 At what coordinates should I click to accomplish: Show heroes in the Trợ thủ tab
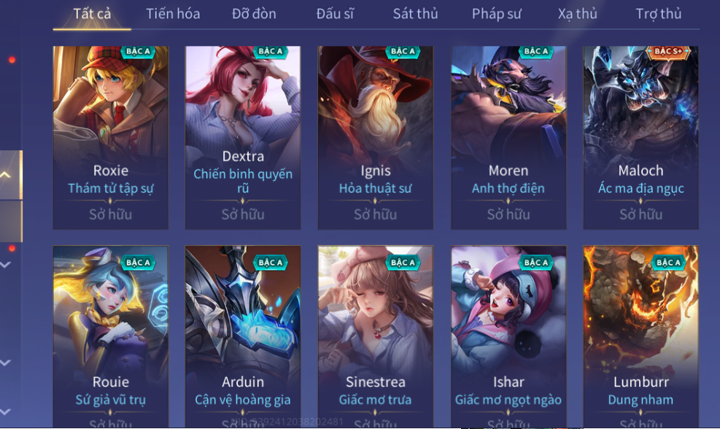coord(658,14)
